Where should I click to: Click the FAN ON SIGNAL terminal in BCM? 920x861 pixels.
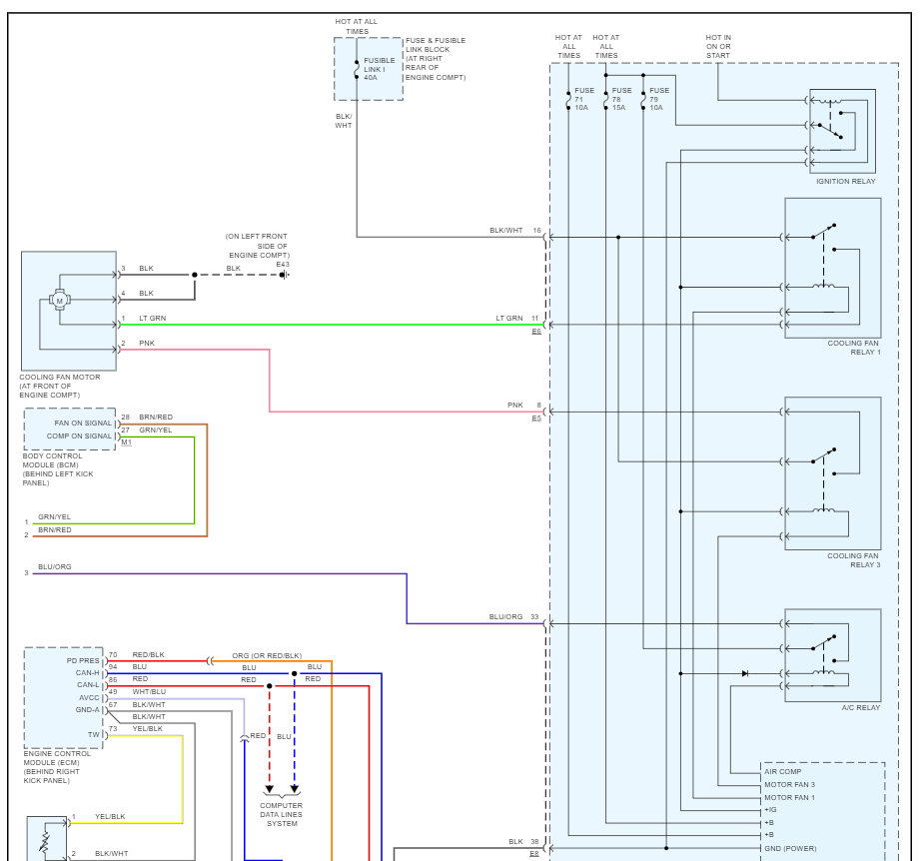click(x=83, y=423)
